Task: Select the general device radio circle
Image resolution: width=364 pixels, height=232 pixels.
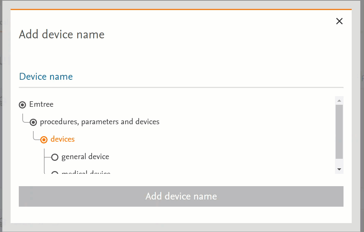Action: tap(55, 157)
